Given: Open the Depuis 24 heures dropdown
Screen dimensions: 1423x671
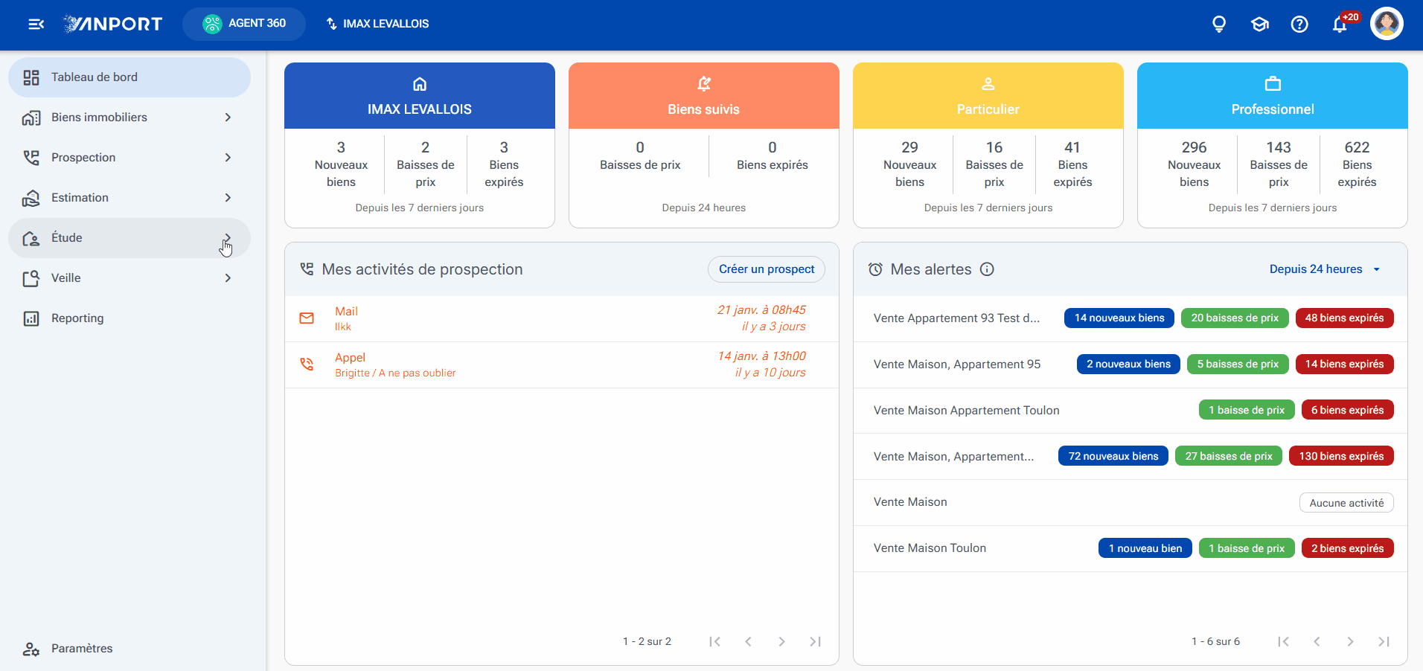Looking at the screenshot, I should [1325, 269].
